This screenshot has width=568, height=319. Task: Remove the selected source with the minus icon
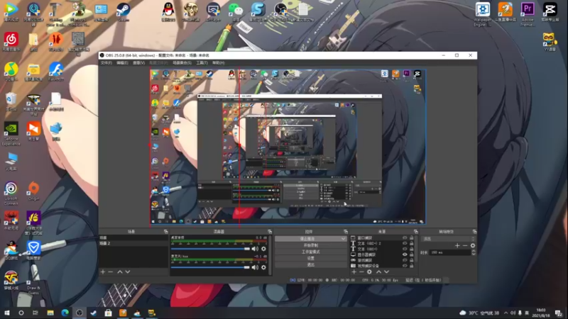(361, 272)
